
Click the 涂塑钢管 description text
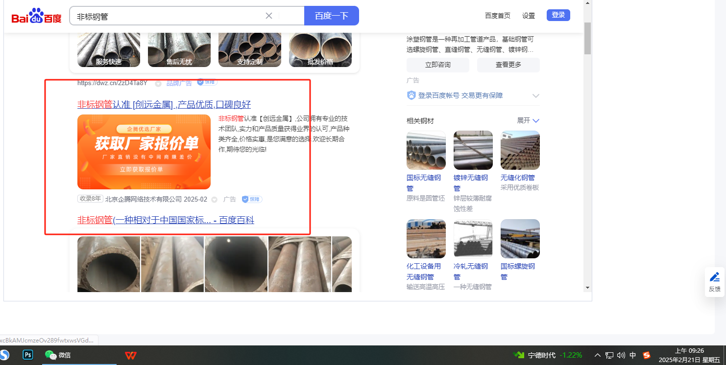[470, 44]
